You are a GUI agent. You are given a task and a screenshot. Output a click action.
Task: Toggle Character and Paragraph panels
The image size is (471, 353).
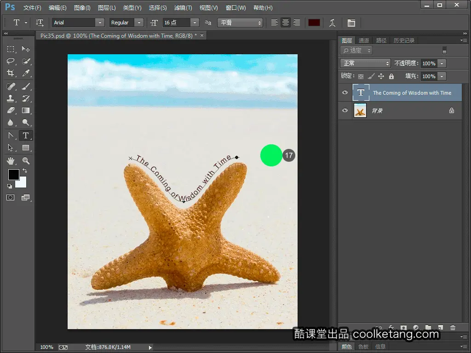(x=351, y=23)
